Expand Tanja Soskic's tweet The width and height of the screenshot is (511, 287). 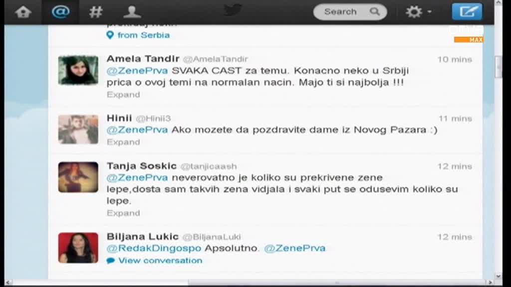[x=123, y=213]
